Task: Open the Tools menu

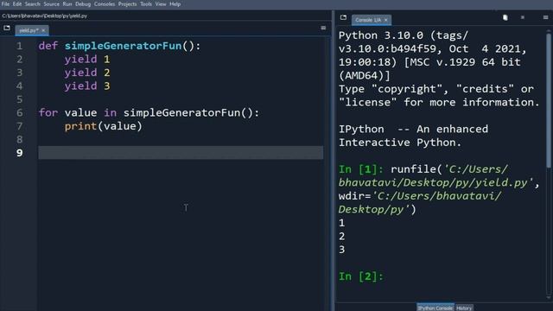Action: point(146,4)
